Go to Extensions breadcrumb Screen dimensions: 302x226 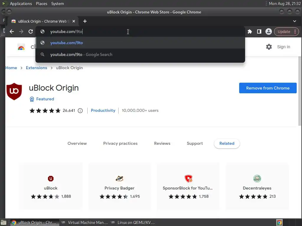pyautogui.click(x=36, y=68)
